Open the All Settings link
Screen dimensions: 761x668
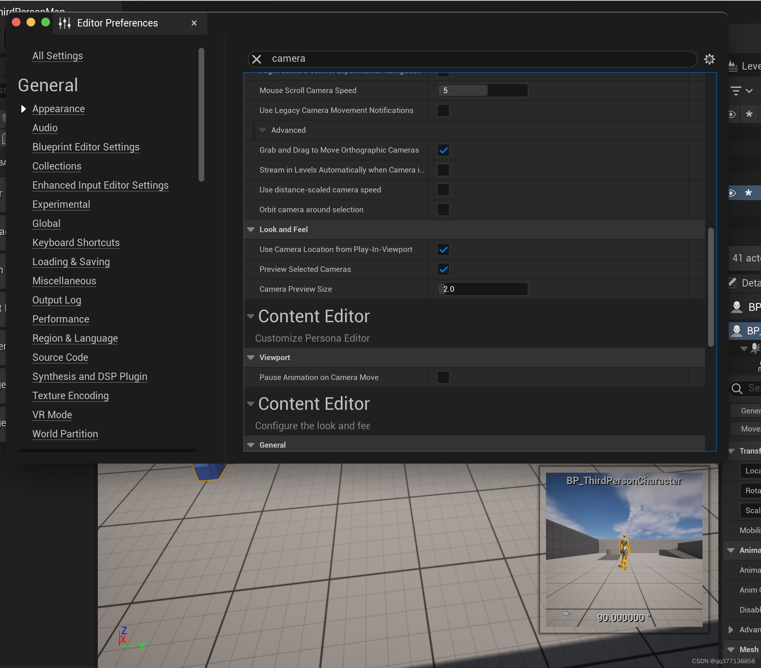tap(58, 56)
